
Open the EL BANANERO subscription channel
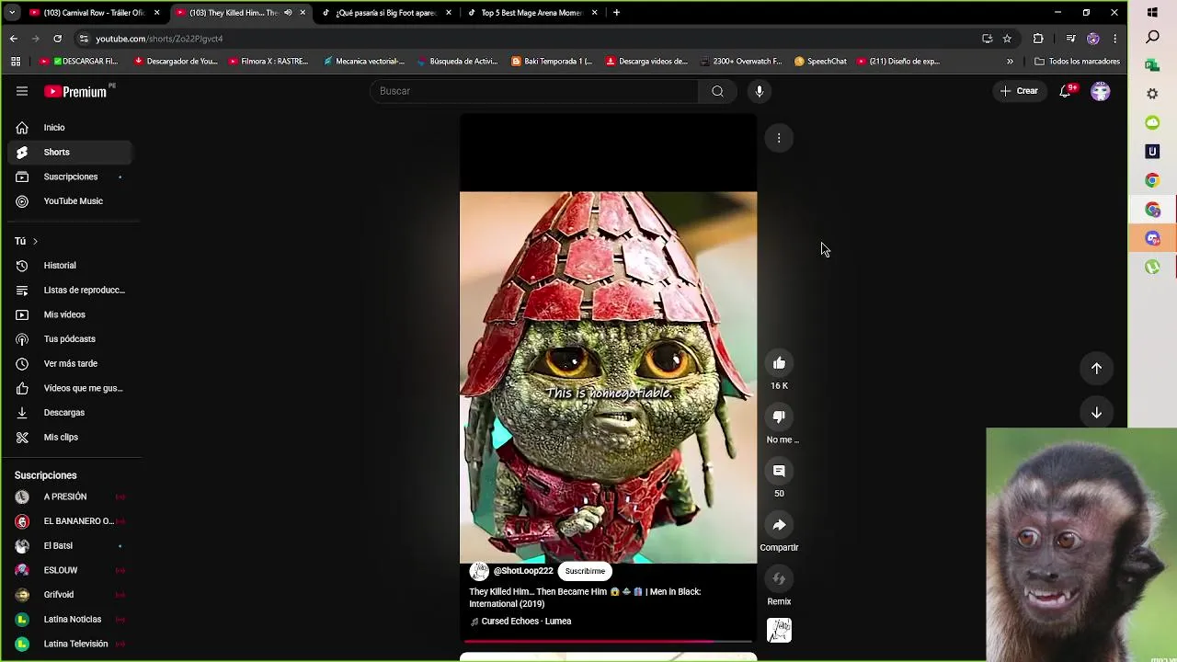[71, 521]
